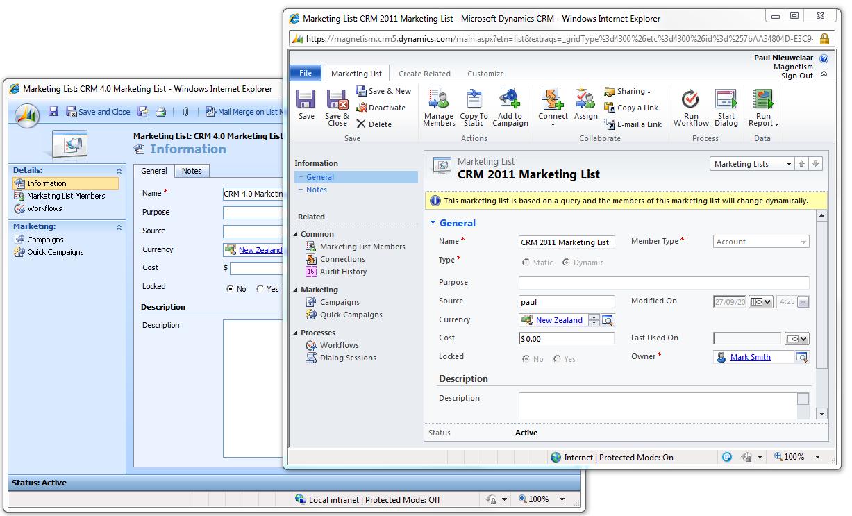Collapse the General section chevron
Screen dimensions: 852x516
(x=434, y=223)
